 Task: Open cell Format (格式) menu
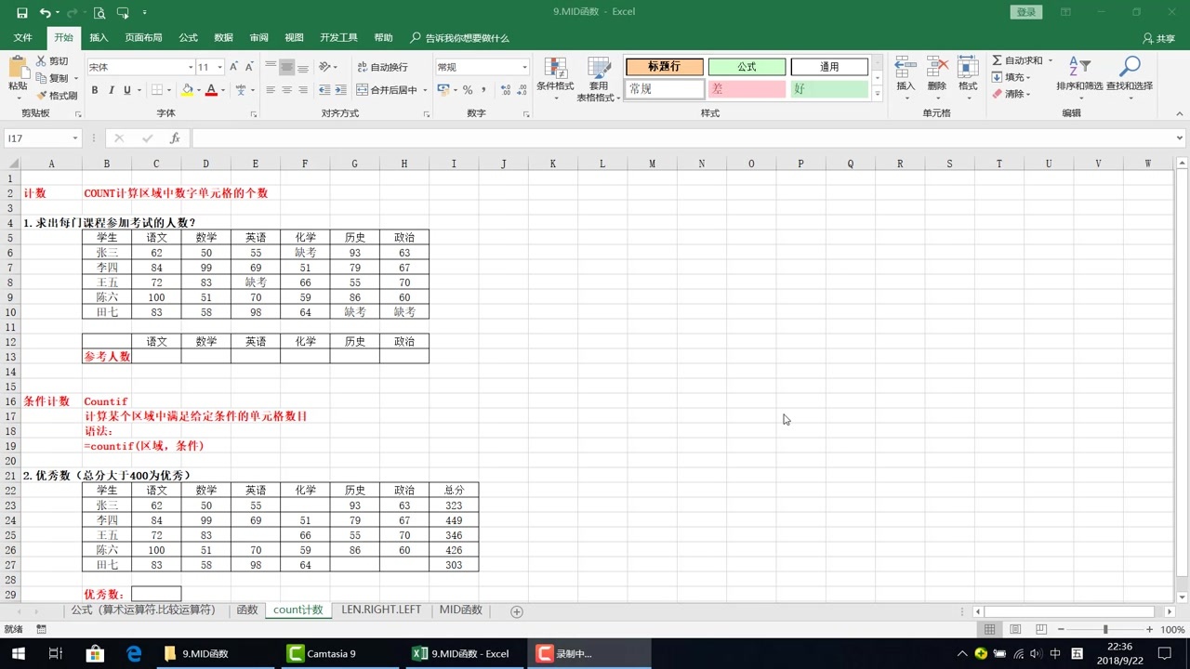[968, 74]
